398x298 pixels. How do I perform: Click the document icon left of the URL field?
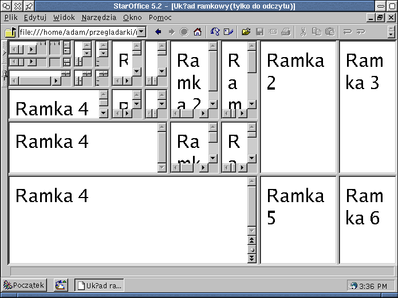point(10,32)
